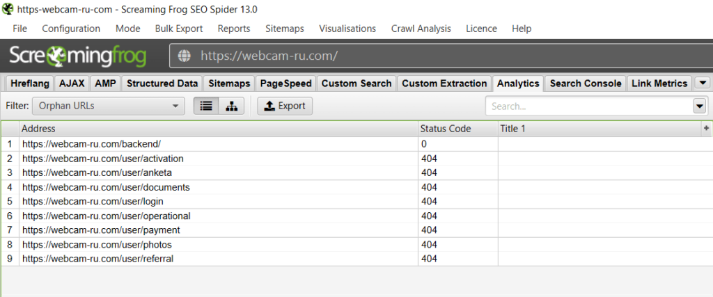This screenshot has height=297, width=713.
Task: Open the Licence menu
Action: click(481, 29)
